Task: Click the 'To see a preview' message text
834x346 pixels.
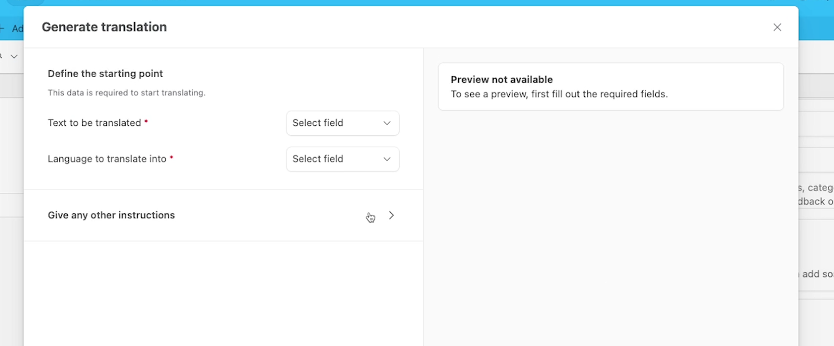Action: click(x=559, y=94)
